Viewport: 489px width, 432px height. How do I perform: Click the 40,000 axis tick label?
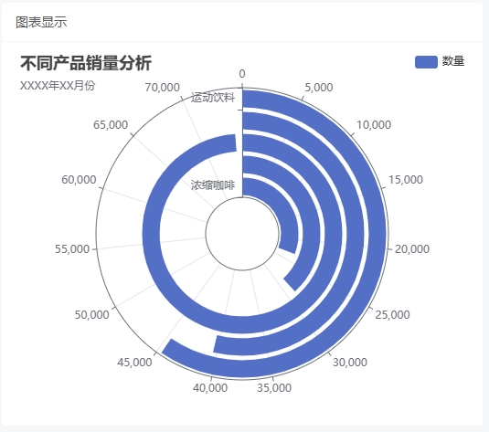pyautogui.click(x=210, y=388)
